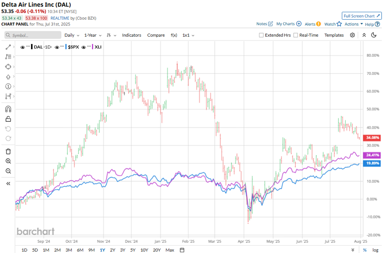Open XLI series options ellipsis menu
Screen dimensions: 384x253
click(x=89, y=46)
